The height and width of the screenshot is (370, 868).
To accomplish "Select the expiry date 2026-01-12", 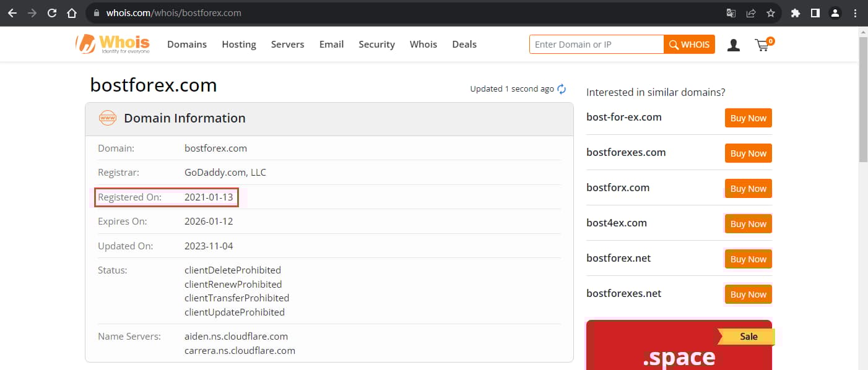I will pos(209,221).
